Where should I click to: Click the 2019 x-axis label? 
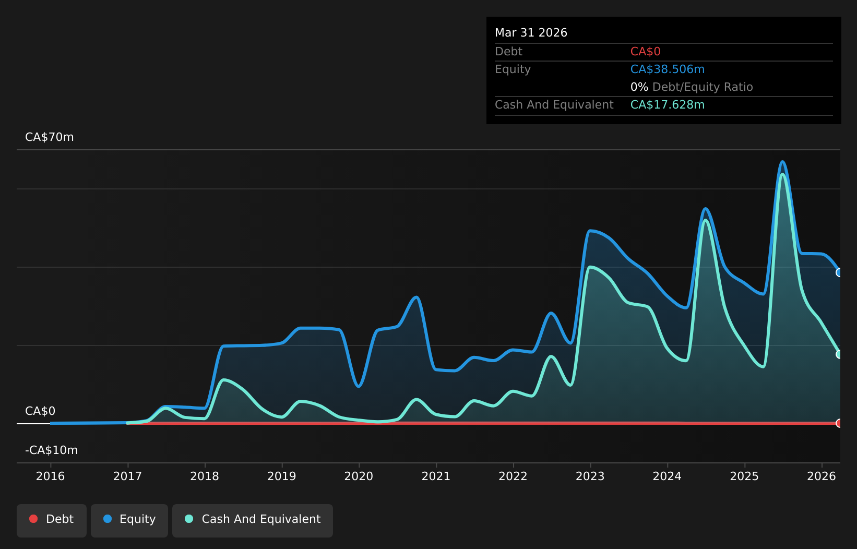282,476
